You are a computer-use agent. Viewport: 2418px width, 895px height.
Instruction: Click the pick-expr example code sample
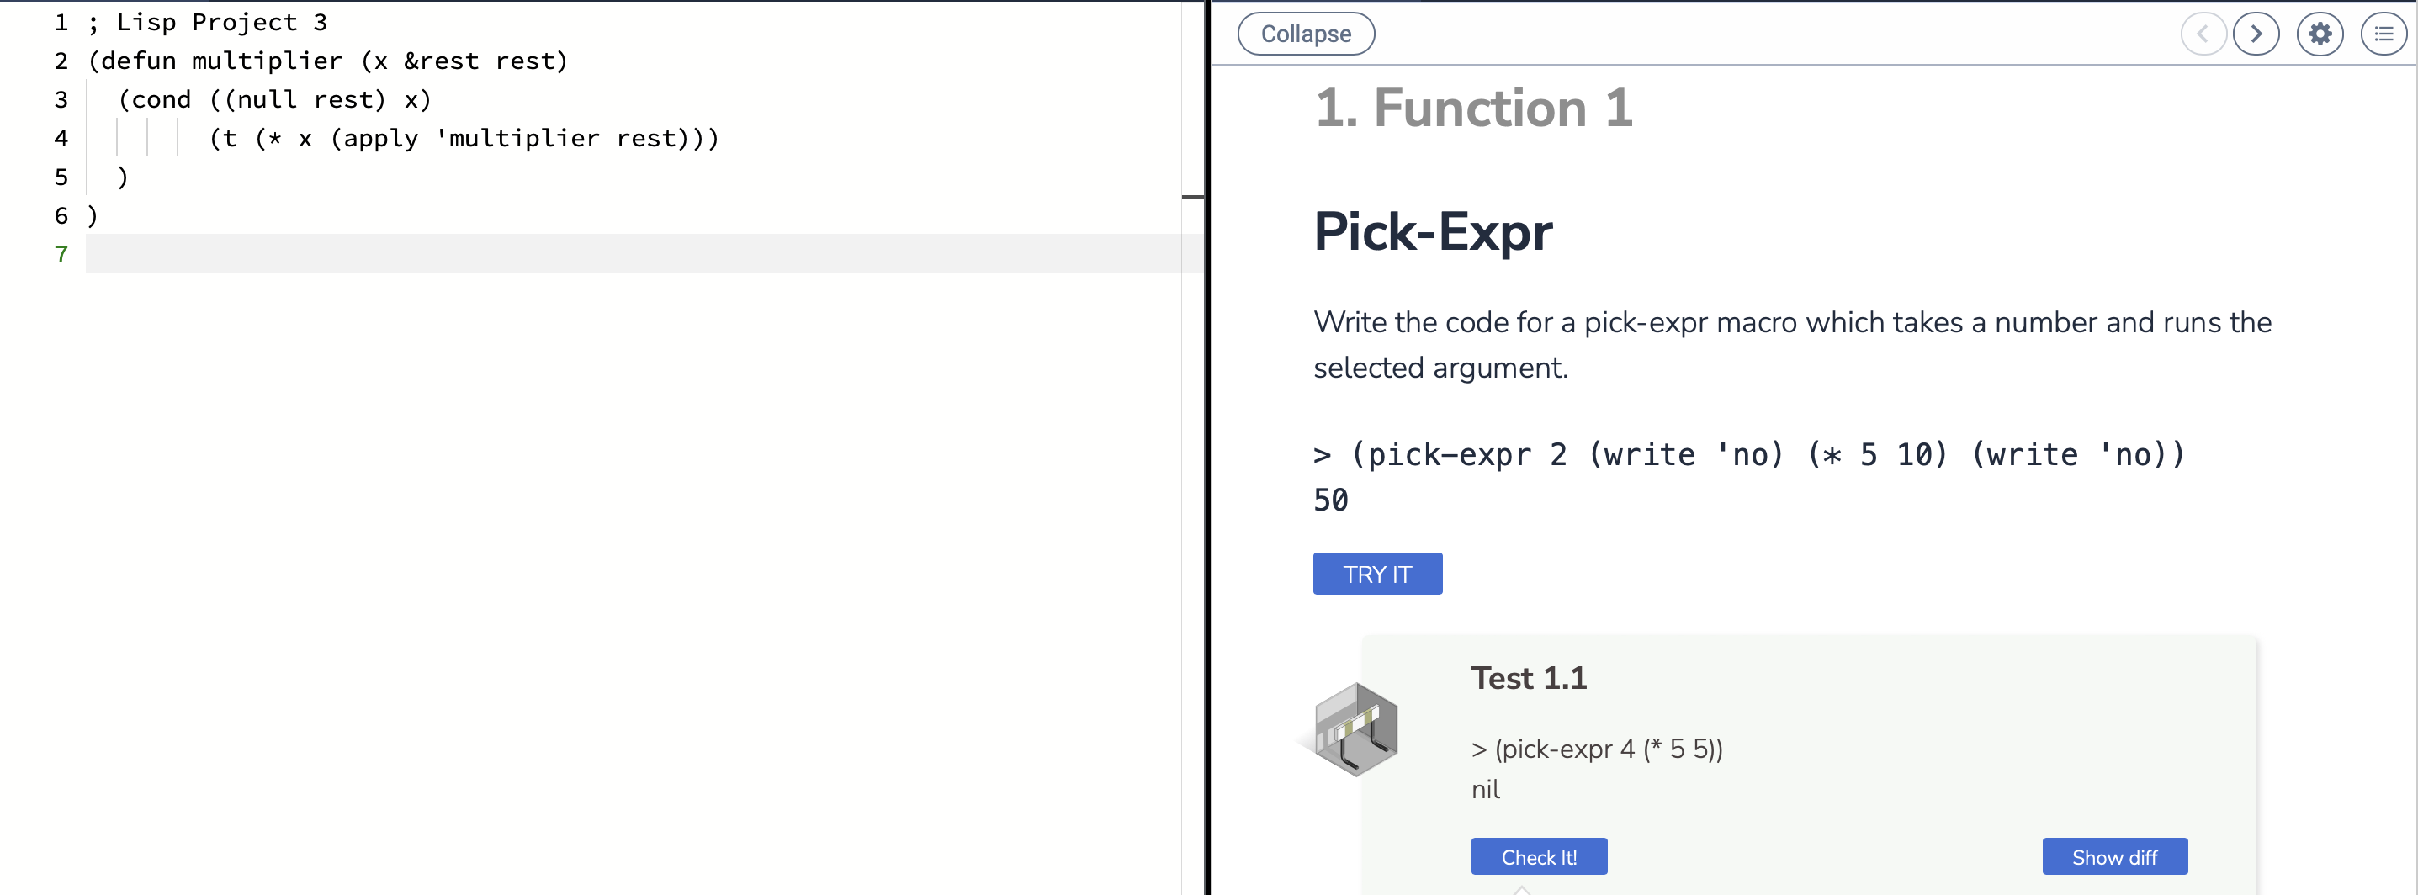coord(1749,477)
